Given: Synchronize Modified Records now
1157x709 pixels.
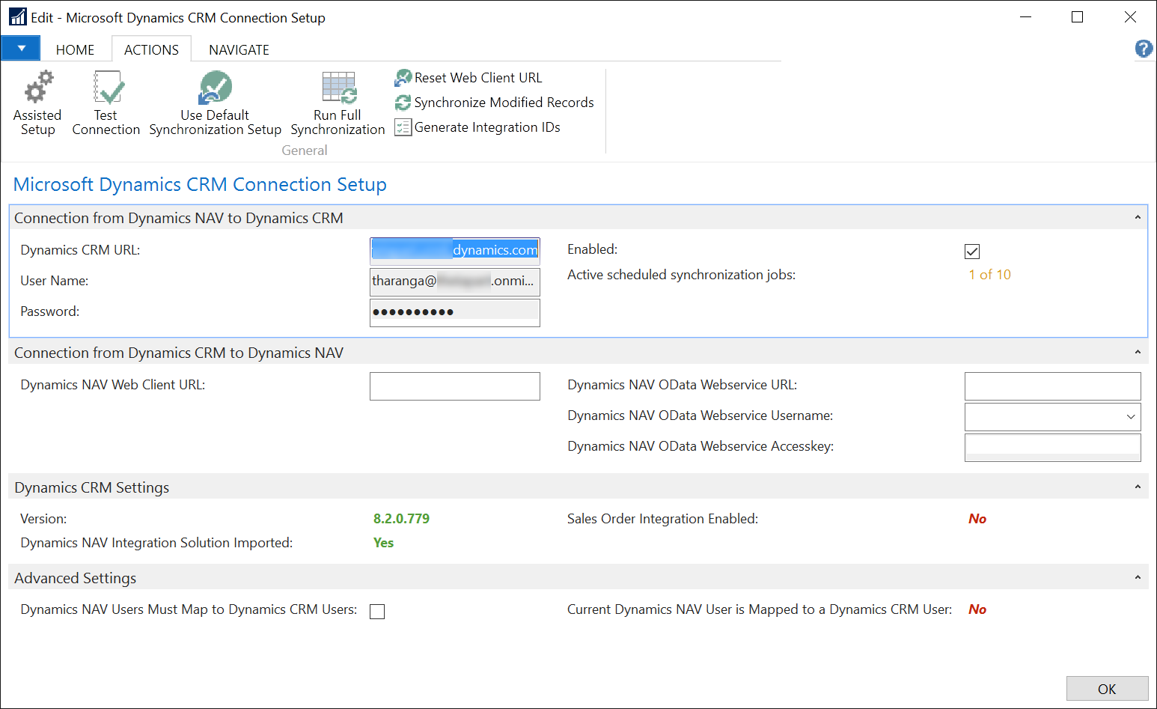Looking at the screenshot, I should click(x=495, y=103).
